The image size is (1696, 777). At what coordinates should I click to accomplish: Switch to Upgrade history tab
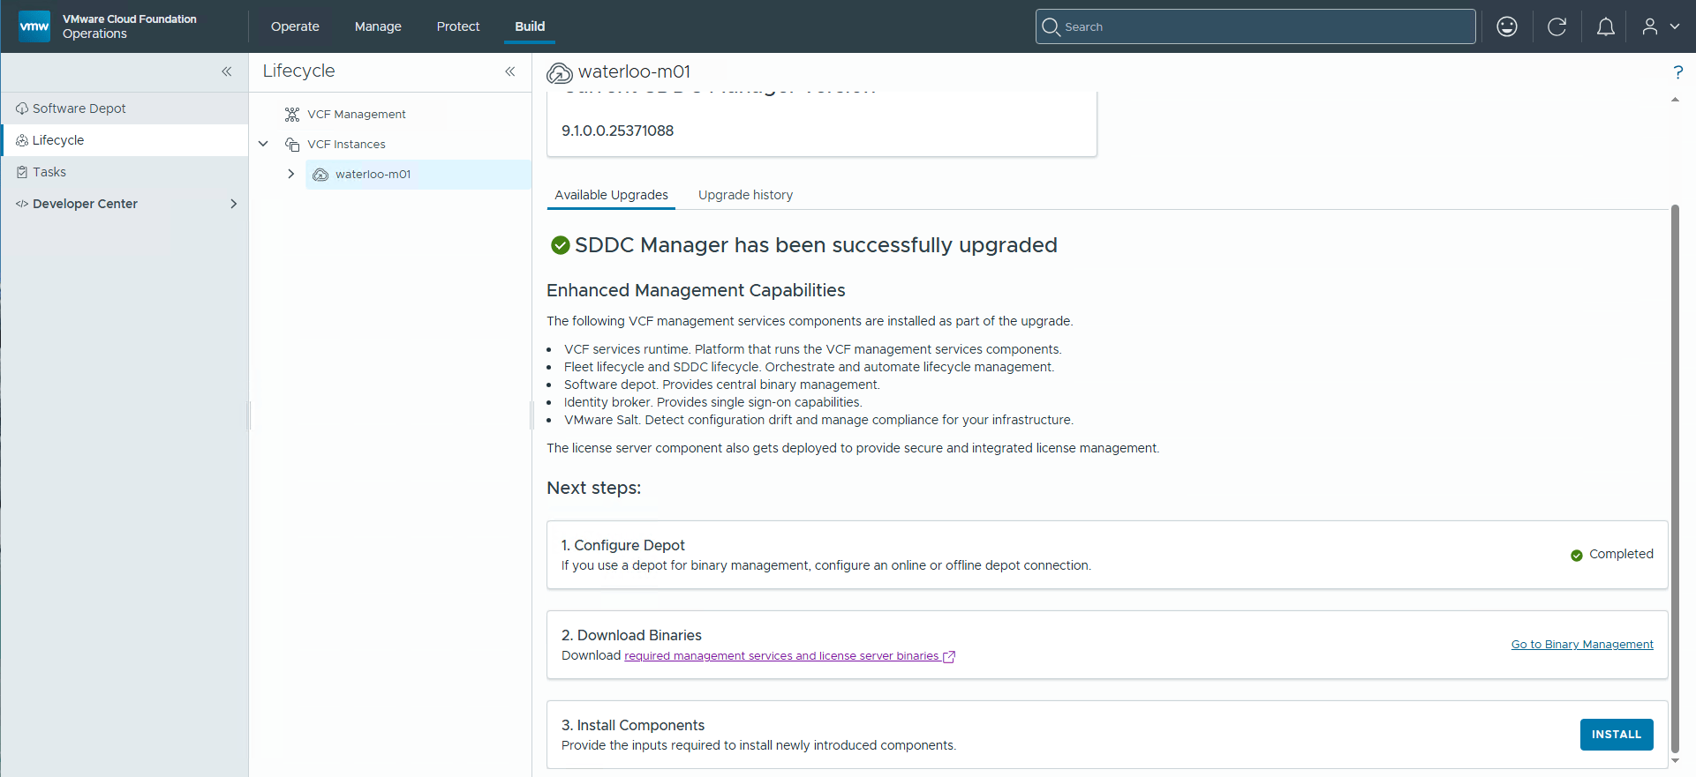745,195
